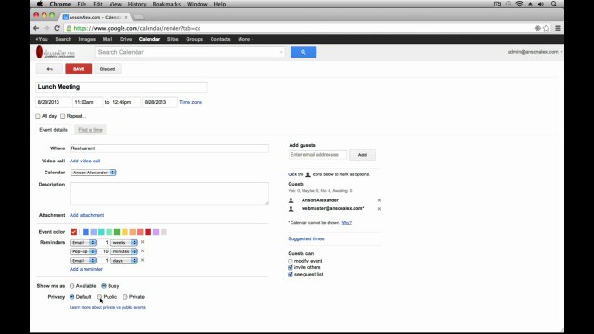The width and height of the screenshot is (594, 334).
Task: Uncheck guests can see guest list
Action: pos(291,275)
